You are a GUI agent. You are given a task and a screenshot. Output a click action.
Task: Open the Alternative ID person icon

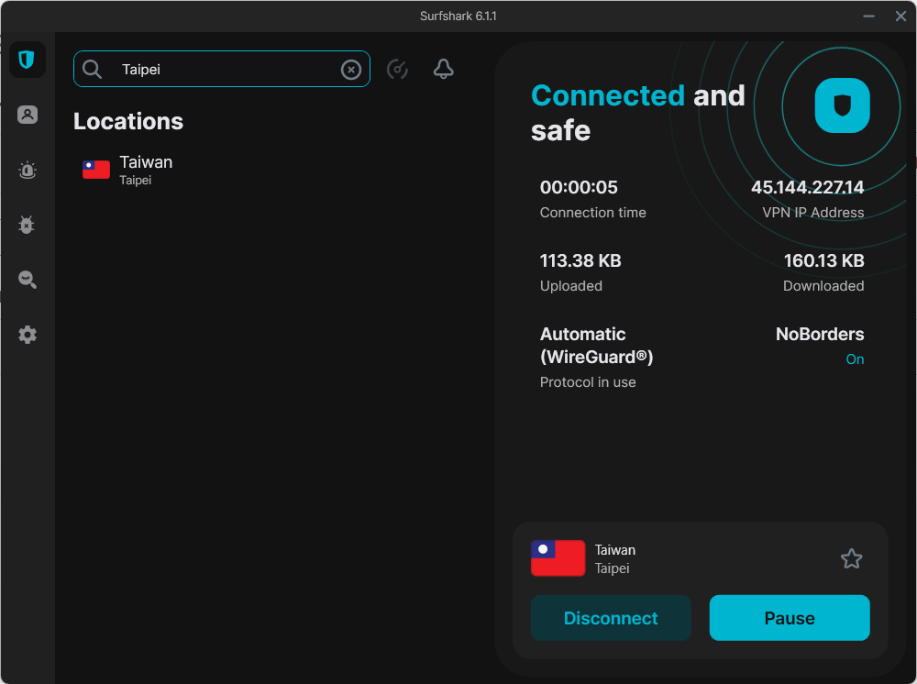(x=28, y=115)
